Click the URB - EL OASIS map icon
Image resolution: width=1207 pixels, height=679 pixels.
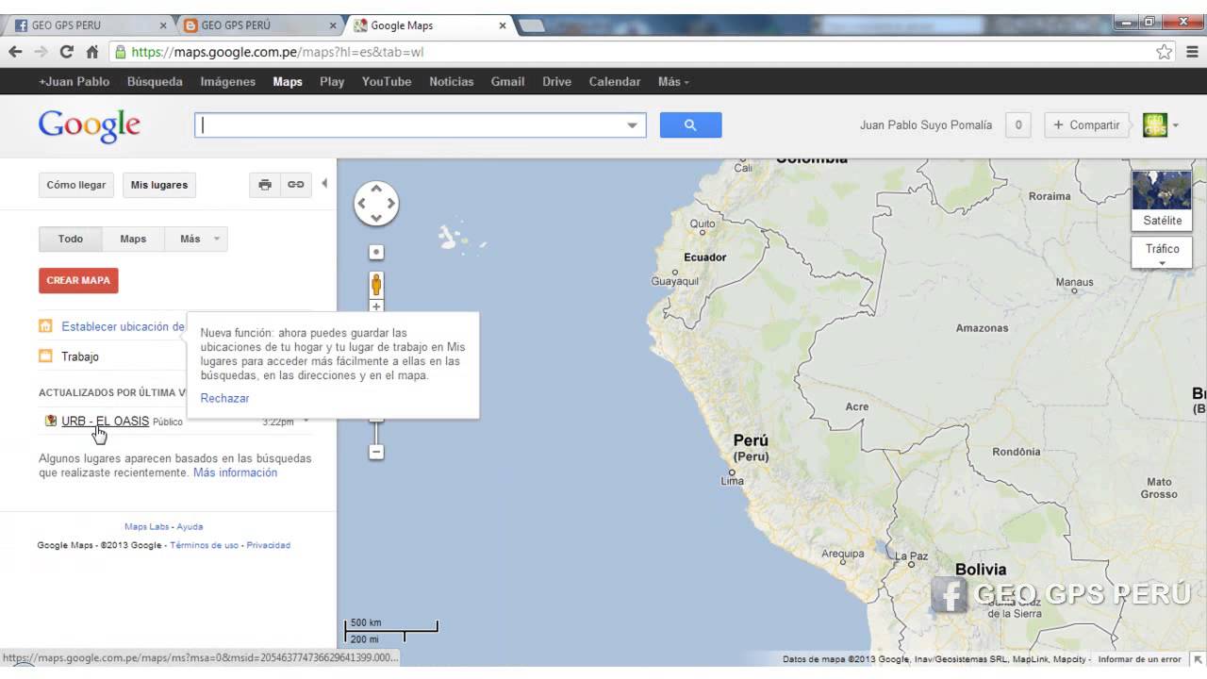[51, 421]
